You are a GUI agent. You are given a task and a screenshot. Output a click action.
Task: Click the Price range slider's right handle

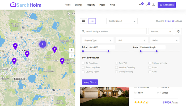[x=108, y=51]
